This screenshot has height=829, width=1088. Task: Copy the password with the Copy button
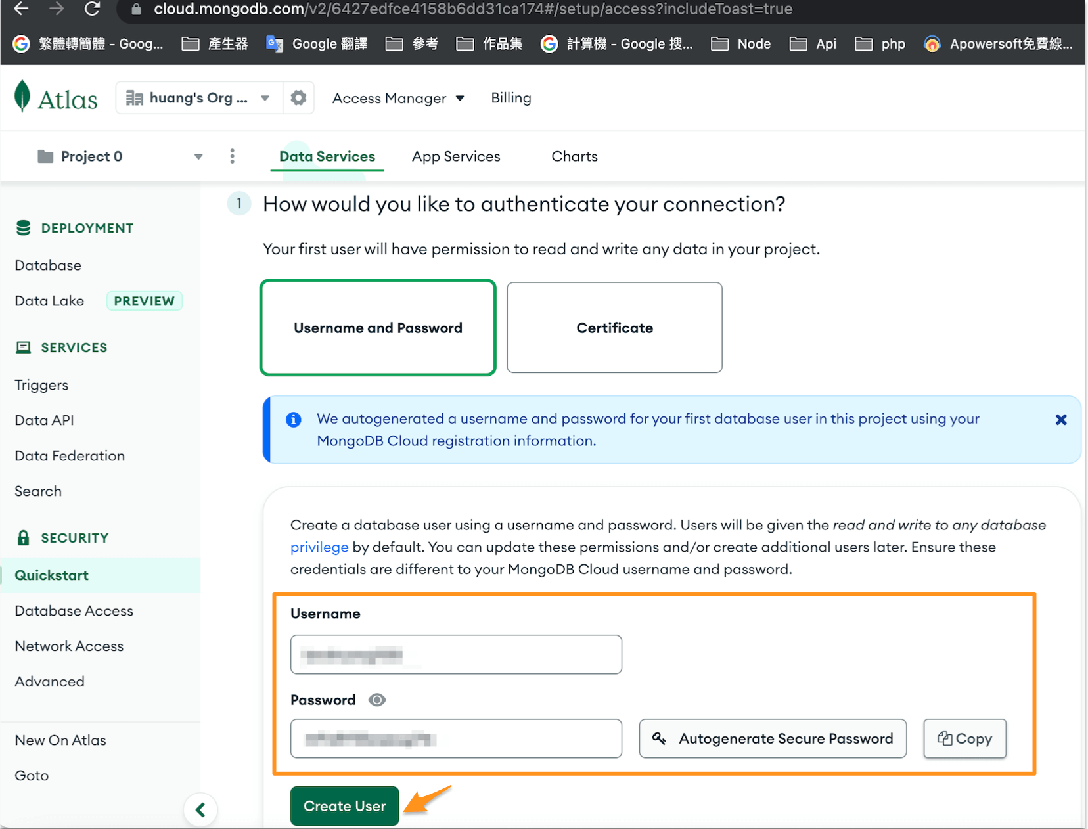coord(964,738)
